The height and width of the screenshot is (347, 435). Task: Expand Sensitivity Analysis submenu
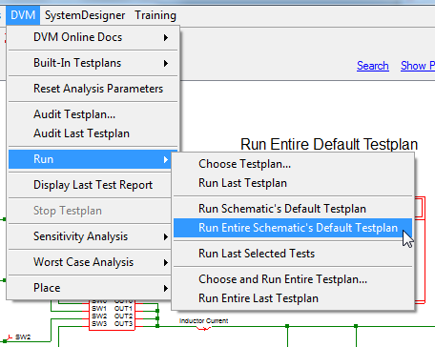(x=90, y=236)
